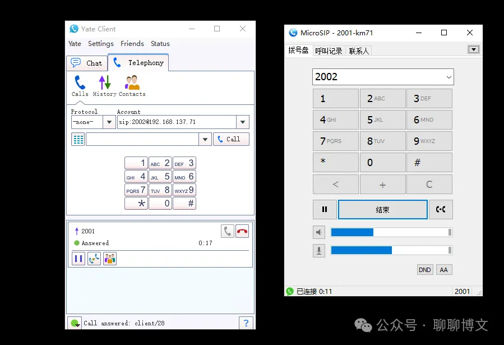
Task: Select the 联系人 tab in MicroSIP
Action: [359, 51]
